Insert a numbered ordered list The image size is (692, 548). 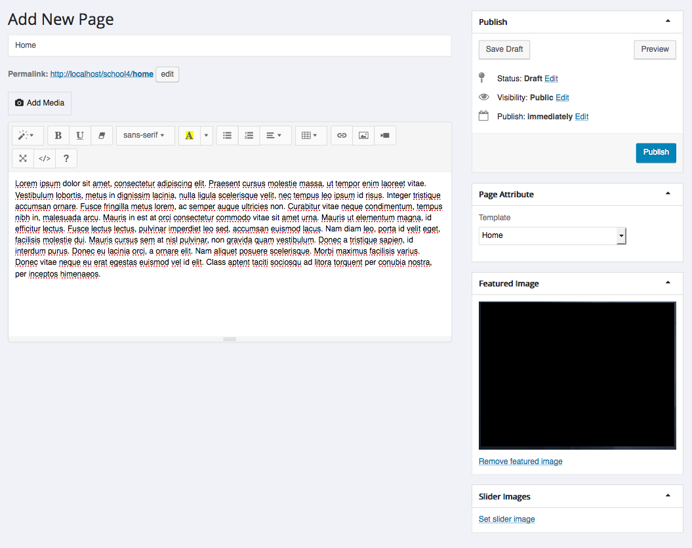pyautogui.click(x=249, y=136)
